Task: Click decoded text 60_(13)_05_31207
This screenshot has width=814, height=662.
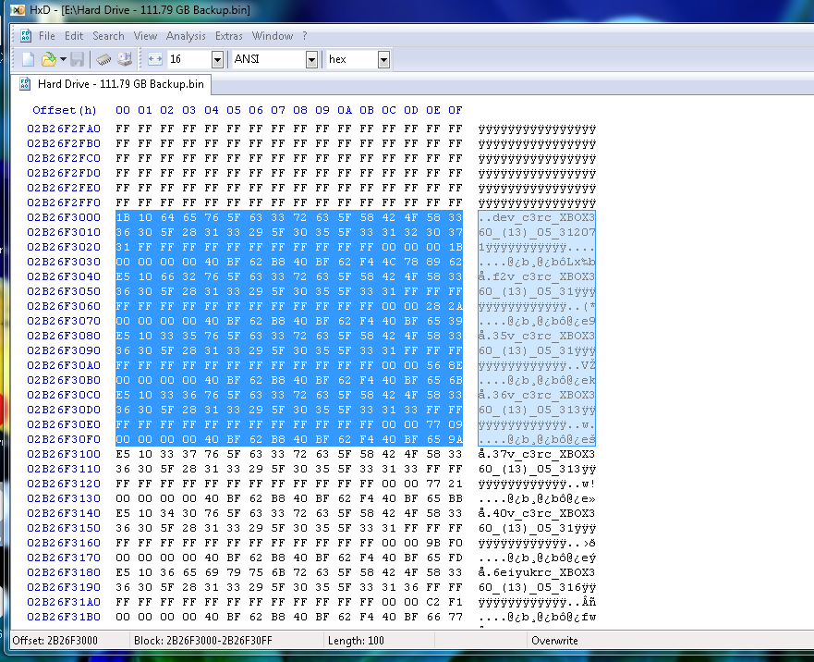Action: coord(537,232)
